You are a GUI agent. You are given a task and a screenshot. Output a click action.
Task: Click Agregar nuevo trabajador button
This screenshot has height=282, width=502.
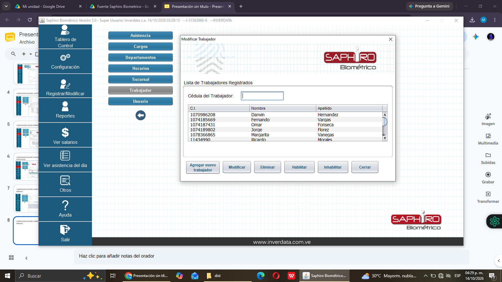pos(203,167)
